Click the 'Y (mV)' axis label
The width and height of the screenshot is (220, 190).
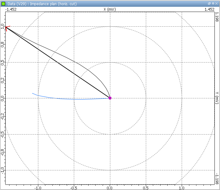[x=217, y=98]
